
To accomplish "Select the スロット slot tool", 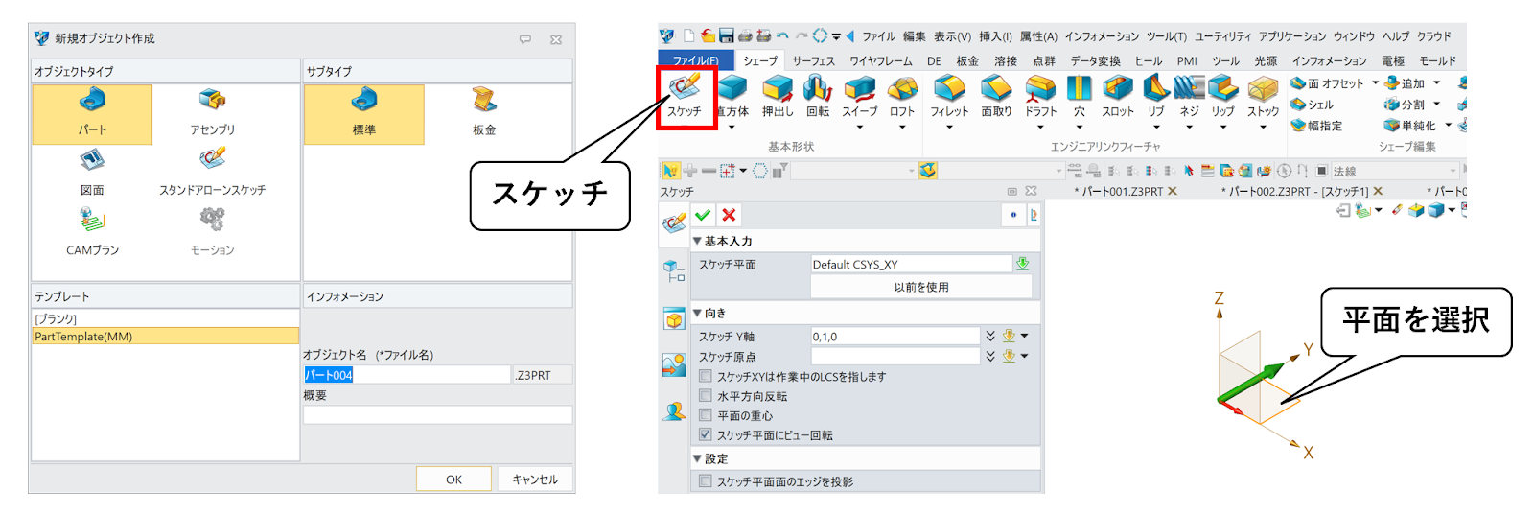I will (1118, 96).
